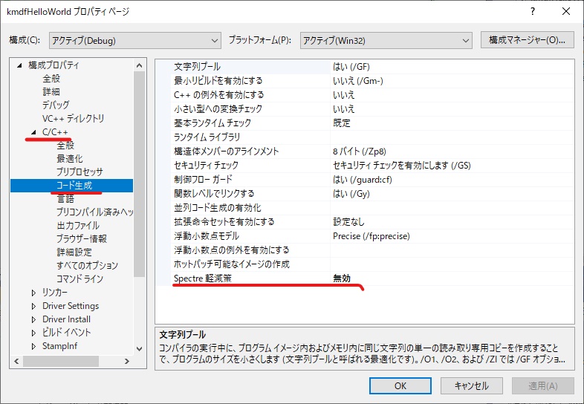Click the 無効 value for Spectre
The width and height of the screenshot is (584, 404).
(x=342, y=278)
